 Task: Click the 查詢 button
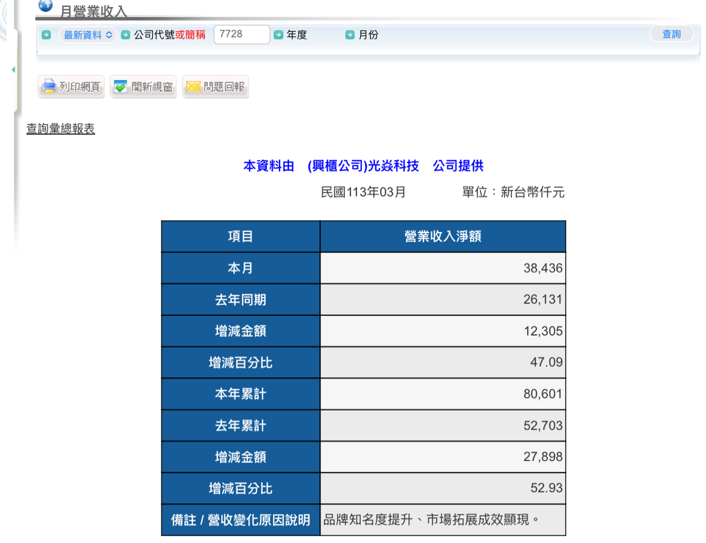tap(671, 34)
